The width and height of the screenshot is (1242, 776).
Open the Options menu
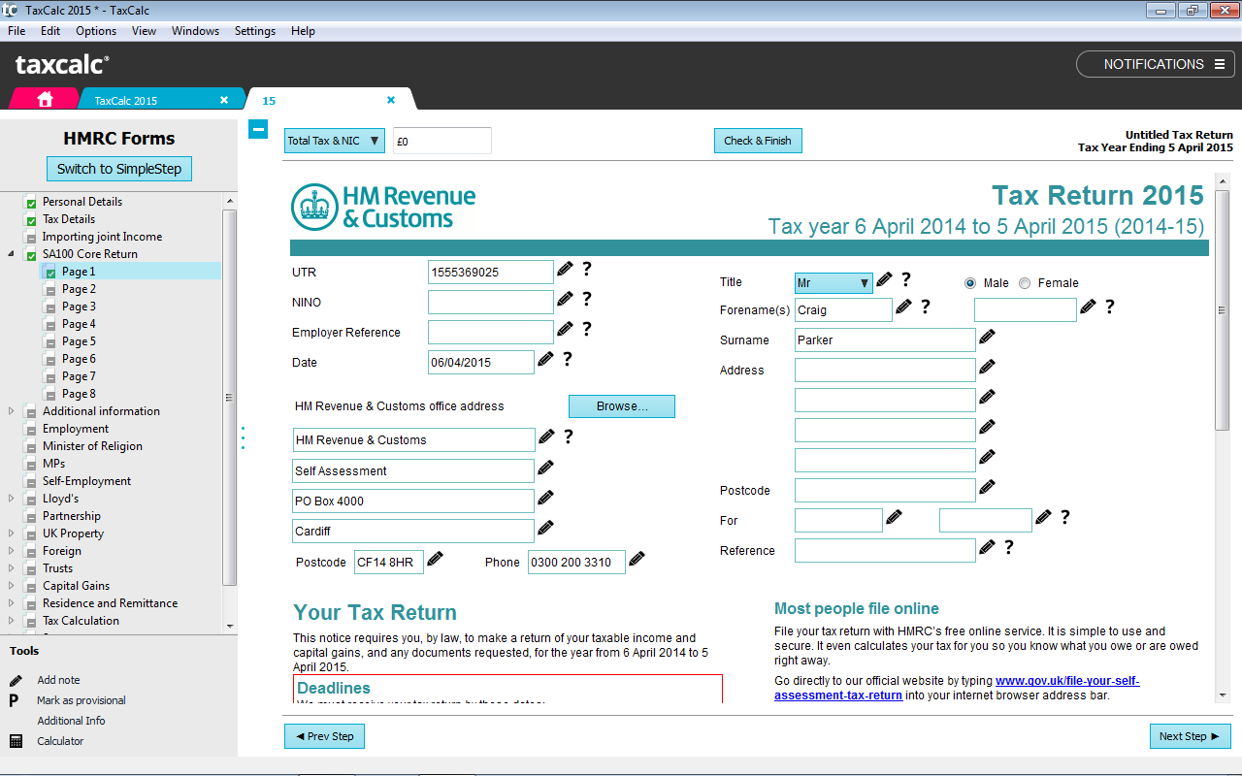[96, 30]
